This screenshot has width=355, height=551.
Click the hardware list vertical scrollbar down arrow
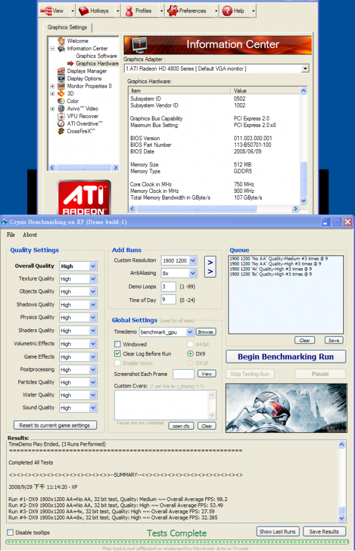coord(303,201)
